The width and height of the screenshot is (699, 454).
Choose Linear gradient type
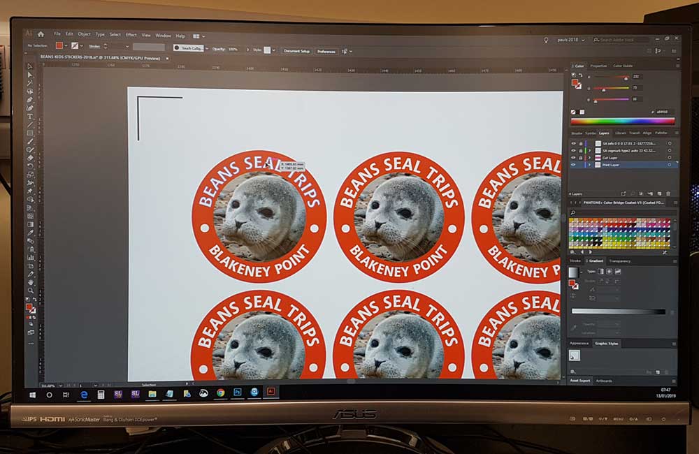[x=600, y=271]
